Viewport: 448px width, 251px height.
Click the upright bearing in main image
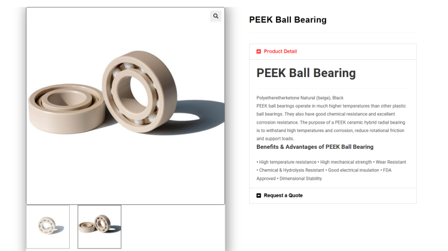coord(139,91)
